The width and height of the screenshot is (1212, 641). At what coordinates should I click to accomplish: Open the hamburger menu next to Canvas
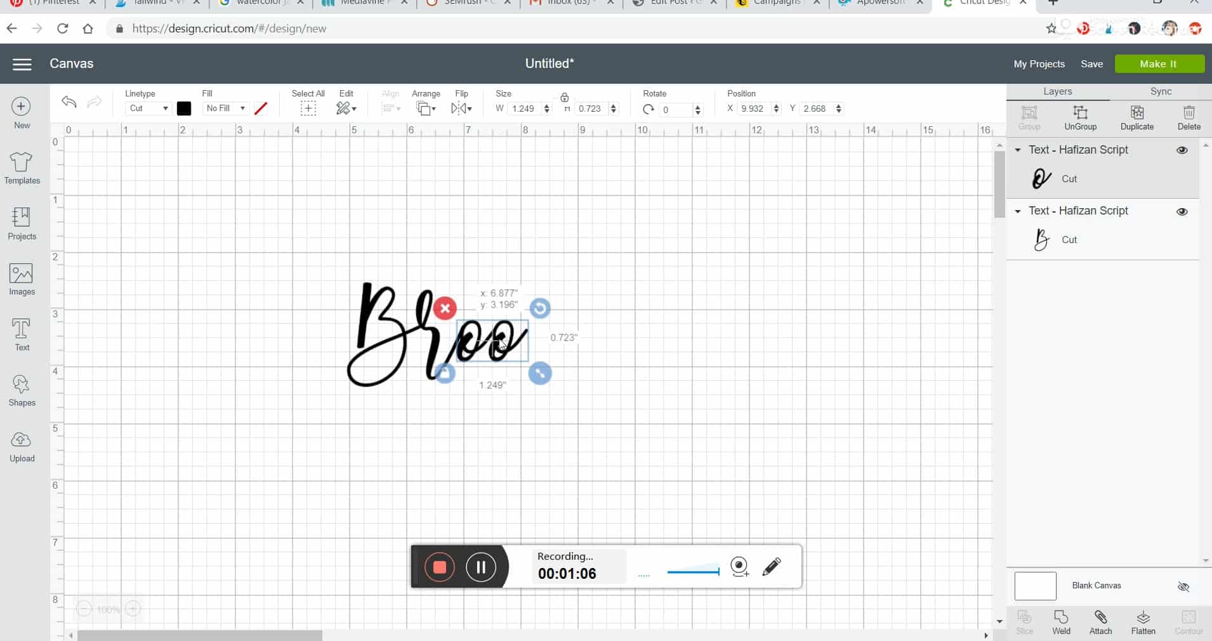(22, 64)
